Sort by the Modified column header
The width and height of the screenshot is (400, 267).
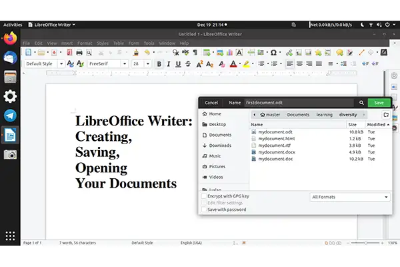click(x=378, y=125)
